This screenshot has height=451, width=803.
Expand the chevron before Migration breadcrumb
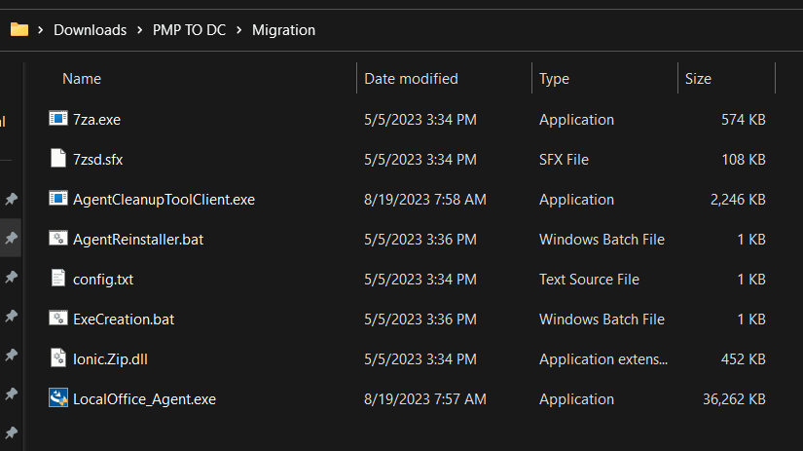[238, 30]
